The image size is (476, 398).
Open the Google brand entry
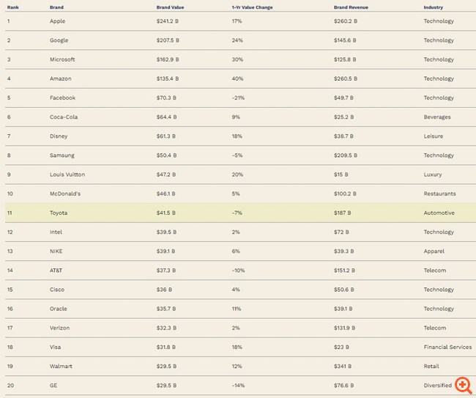(x=59, y=40)
